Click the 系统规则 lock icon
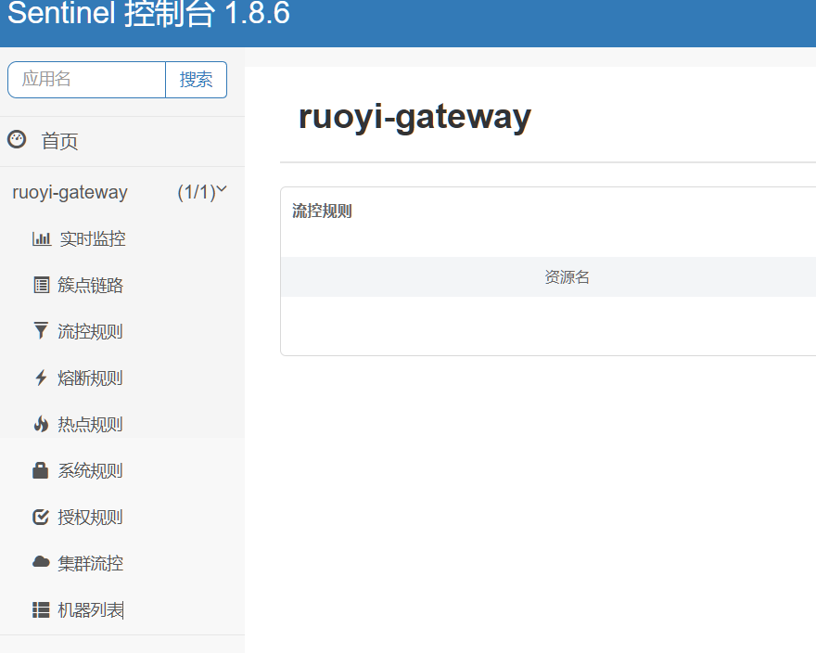The width and height of the screenshot is (816, 653). point(41,470)
